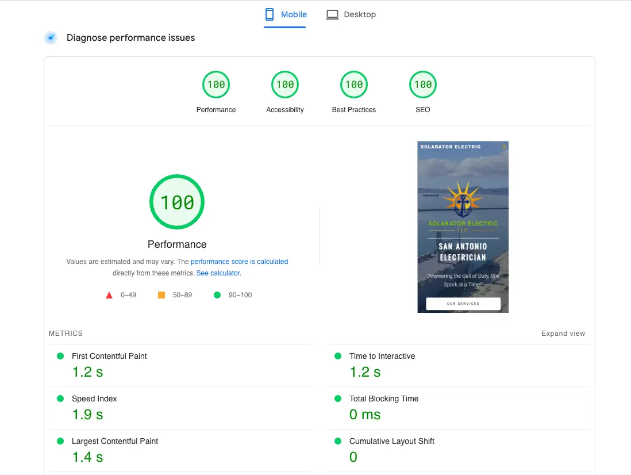
Task: Click the 100 Best Practices score circle
Action: point(354,84)
